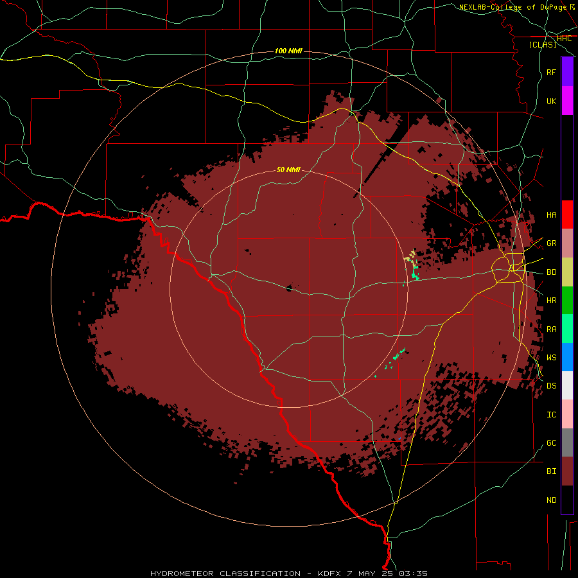Viewport: 578px width, 578px height.
Task: Click the NEXLAB-College of DuPage credit text
Action: [x=512, y=7]
